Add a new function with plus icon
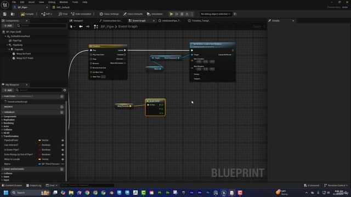This screenshot has height=197, width=351. (62, 96)
